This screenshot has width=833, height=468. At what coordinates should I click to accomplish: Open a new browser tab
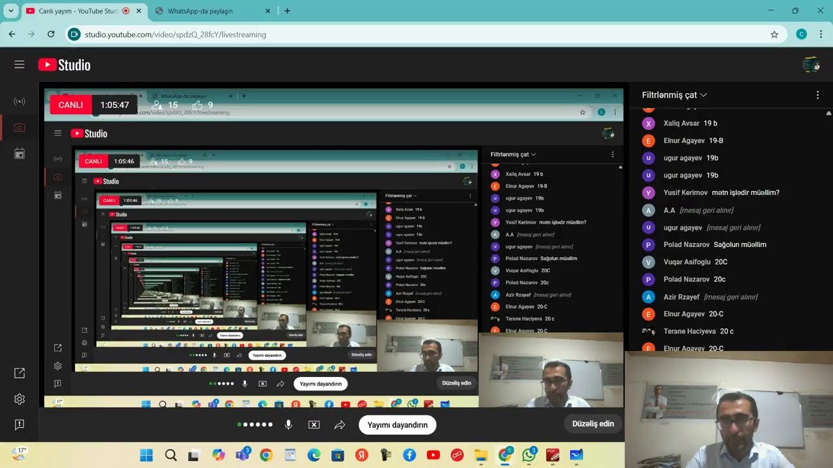point(288,11)
